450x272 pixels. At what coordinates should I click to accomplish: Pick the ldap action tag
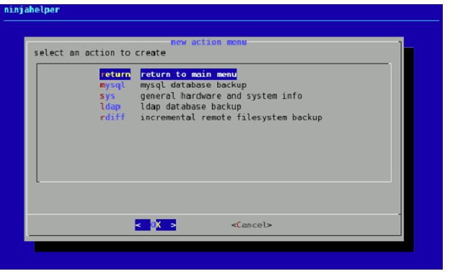[x=110, y=107]
